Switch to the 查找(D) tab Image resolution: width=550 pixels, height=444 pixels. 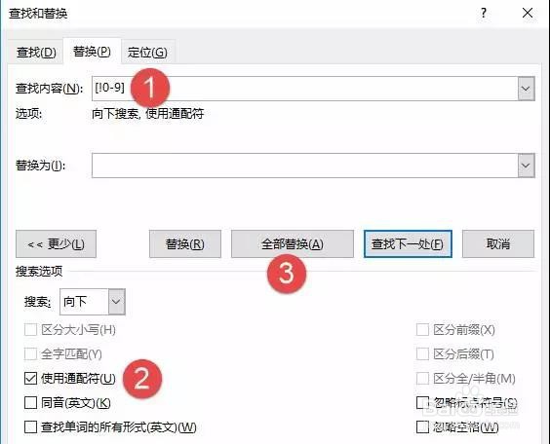36,53
